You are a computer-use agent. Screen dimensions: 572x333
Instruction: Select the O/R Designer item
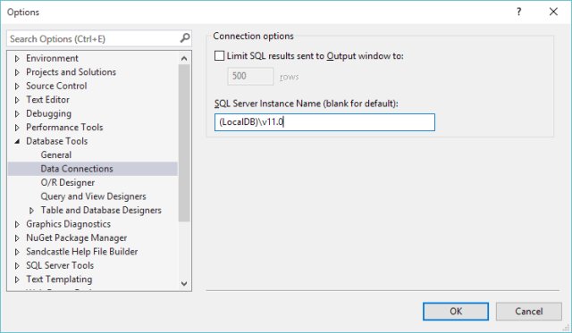coord(68,182)
